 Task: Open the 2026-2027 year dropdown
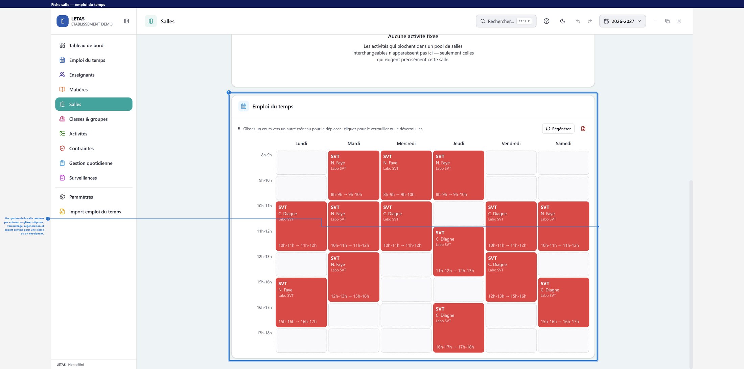pos(623,21)
